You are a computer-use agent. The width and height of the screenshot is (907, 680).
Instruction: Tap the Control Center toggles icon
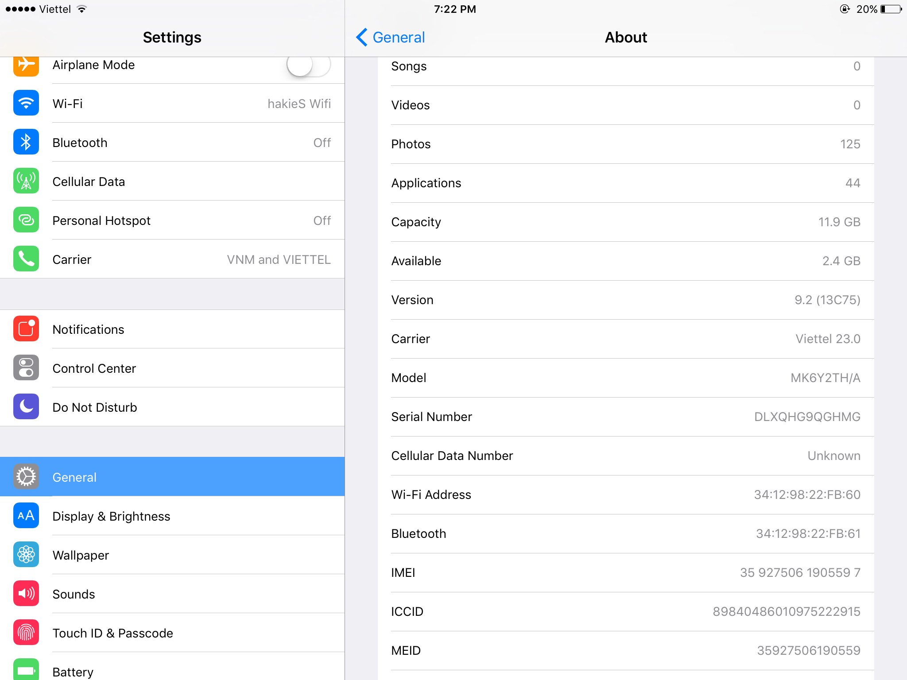coord(26,367)
